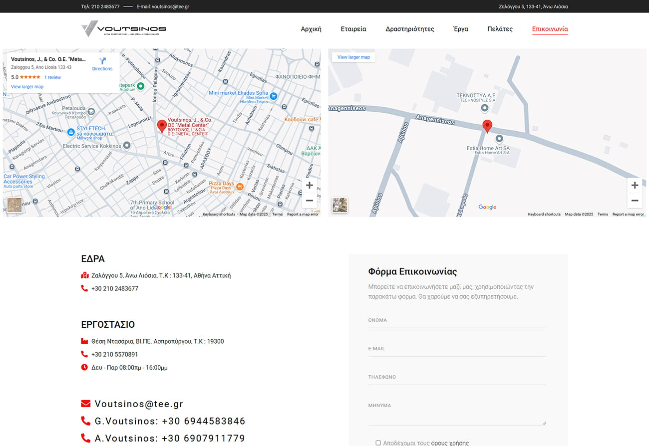Focus the ΤΗΛΕΦΩΝΟ input field
This screenshot has width=649, height=446.
pos(457,377)
